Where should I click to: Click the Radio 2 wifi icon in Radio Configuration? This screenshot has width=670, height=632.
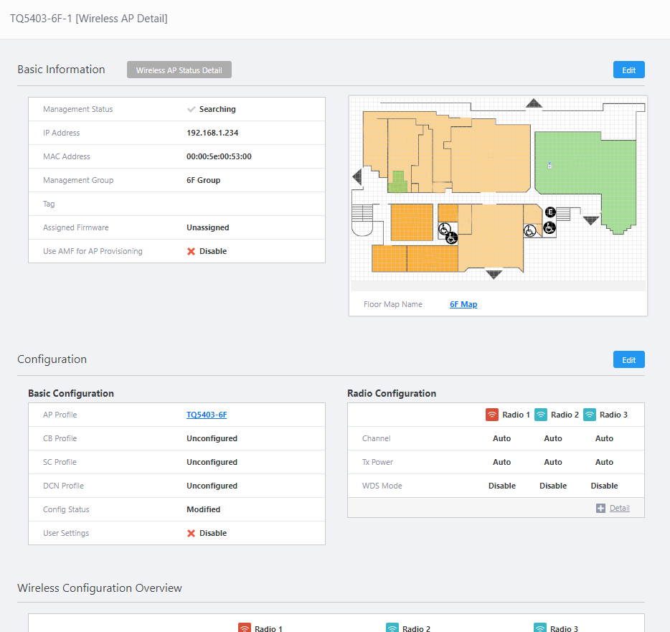click(x=542, y=415)
